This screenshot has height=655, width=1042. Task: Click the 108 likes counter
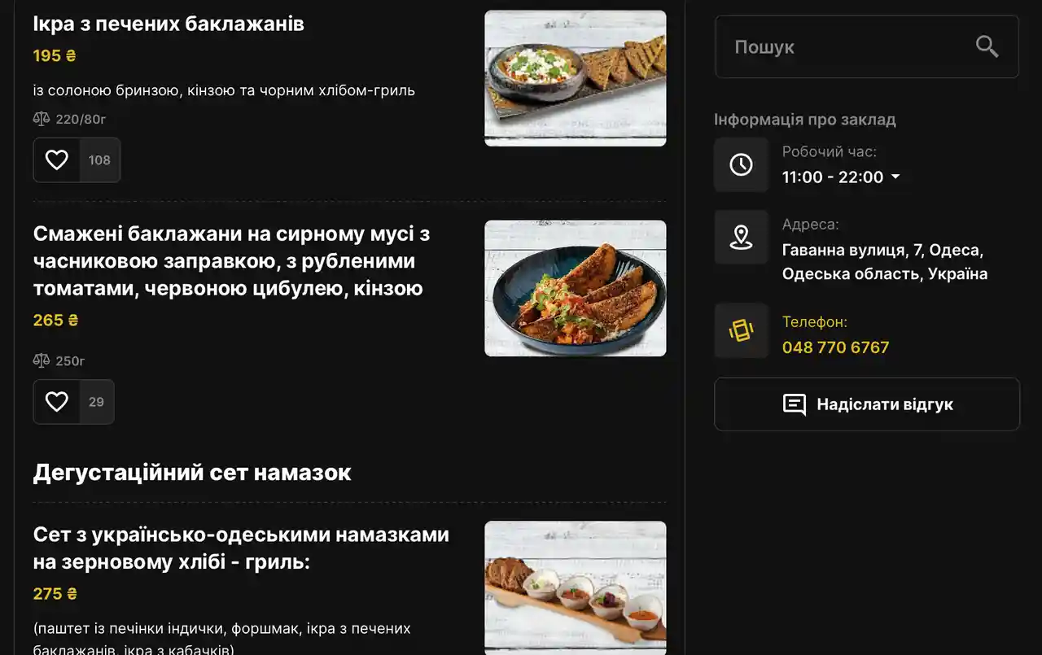coord(99,159)
